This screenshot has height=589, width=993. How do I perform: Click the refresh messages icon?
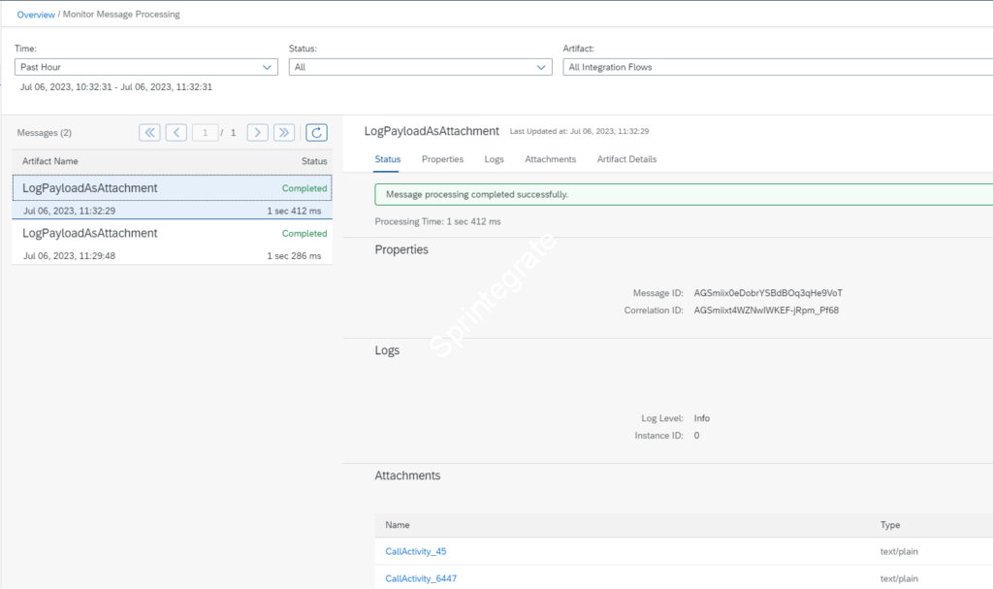coord(316,132)
